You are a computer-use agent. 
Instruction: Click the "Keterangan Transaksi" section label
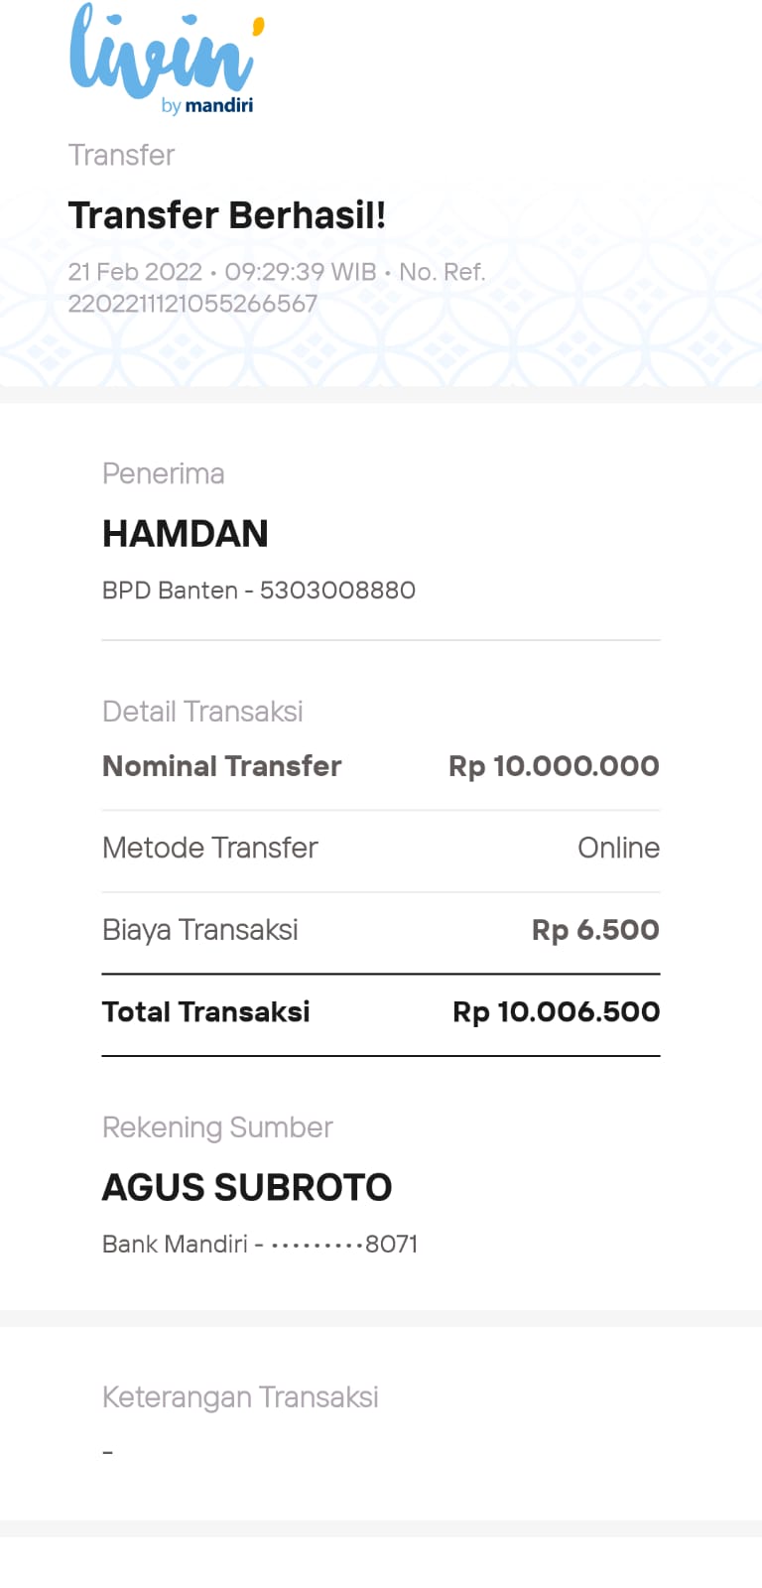pyautogui.click(x=240, y=1397)
